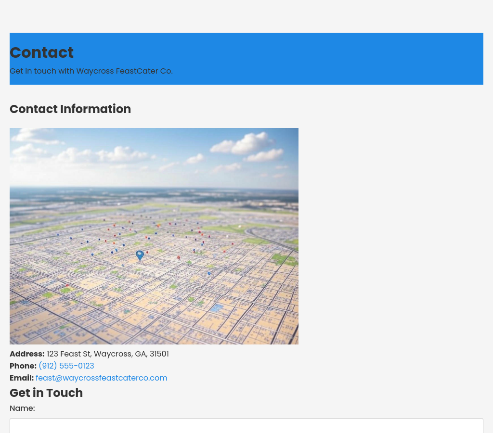Click the "Get in touch with Waycross" subtitle
Image resolution: width=493 pixels, height=433 pixels.
91,71
